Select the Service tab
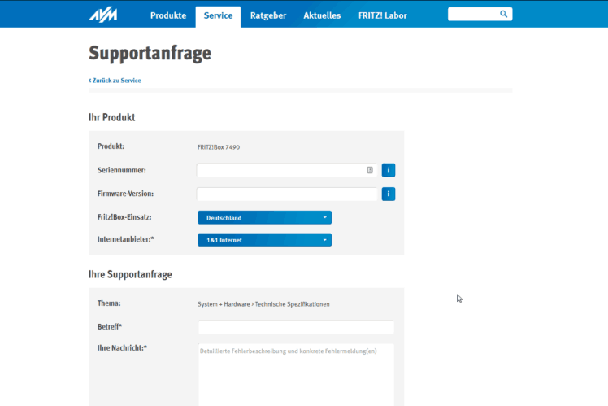Screen dimensions: 608x406 [218, 16]
